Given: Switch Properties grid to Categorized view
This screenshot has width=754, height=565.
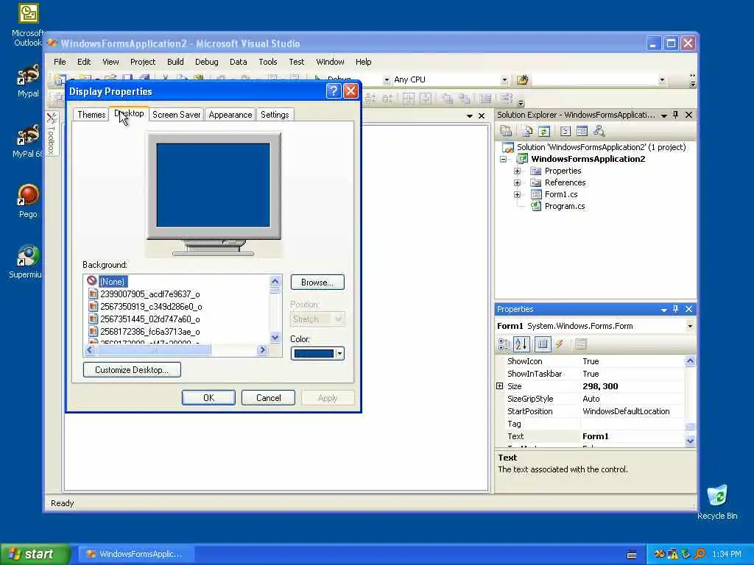Looking at the screenshot, I should point(504,344).
